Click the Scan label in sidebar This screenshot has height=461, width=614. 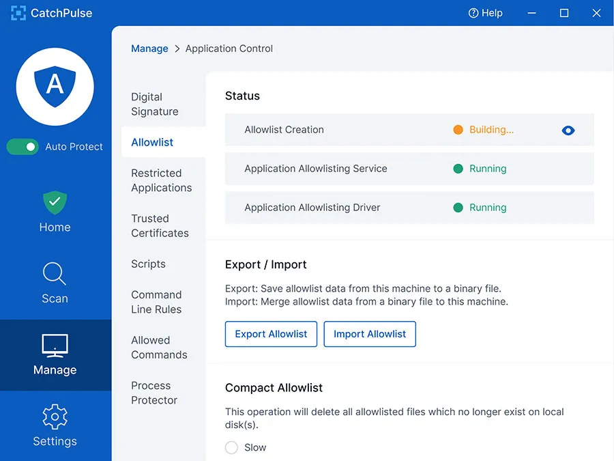click(55, 298)
